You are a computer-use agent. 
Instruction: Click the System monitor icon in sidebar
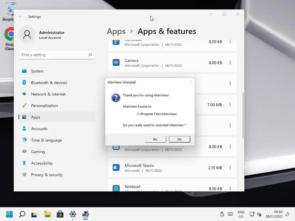[x=24, y=71]
